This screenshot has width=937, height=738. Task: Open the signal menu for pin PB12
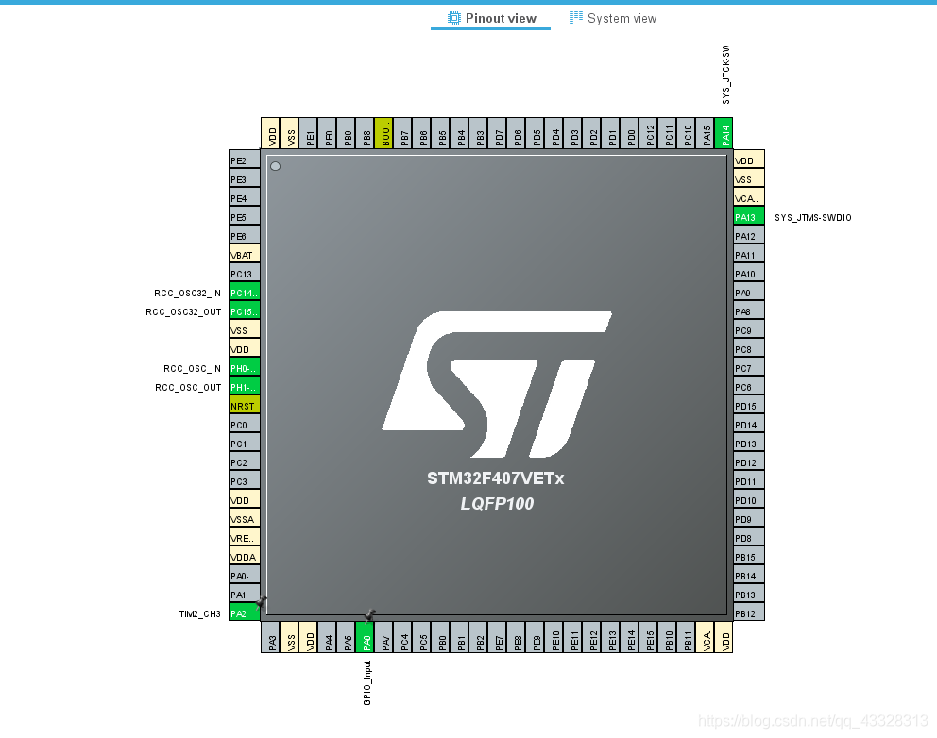pos(747,612)
